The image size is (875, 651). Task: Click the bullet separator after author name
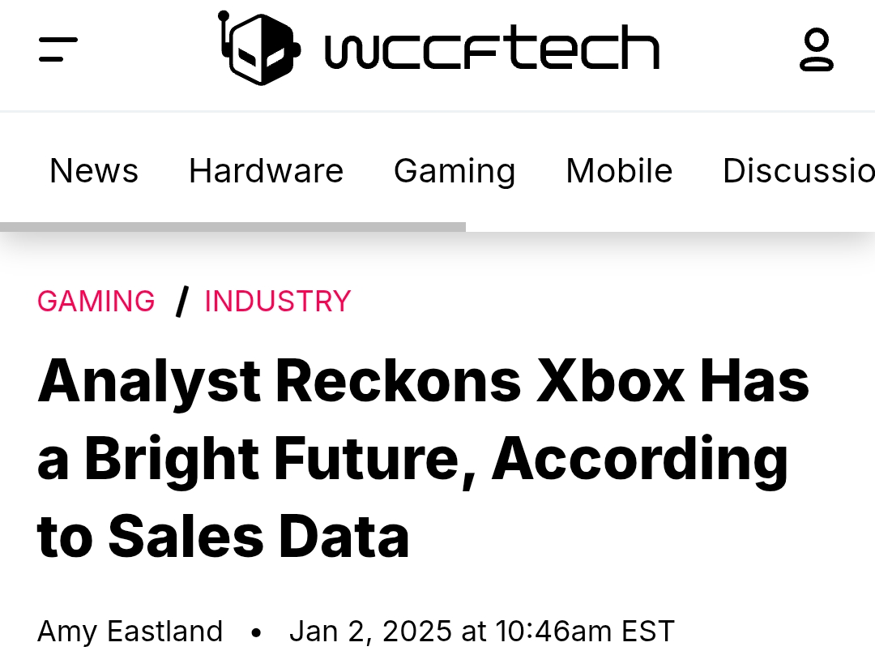pos(256,632)
